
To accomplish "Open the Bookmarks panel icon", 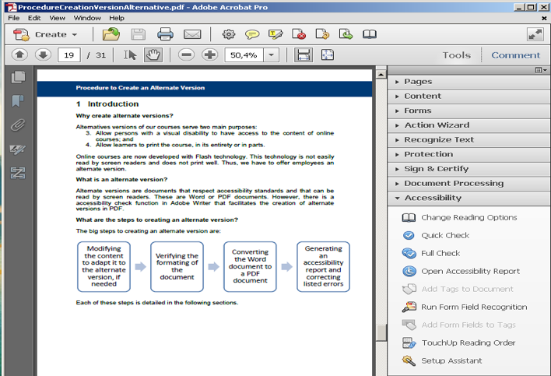I will point(18,101).
